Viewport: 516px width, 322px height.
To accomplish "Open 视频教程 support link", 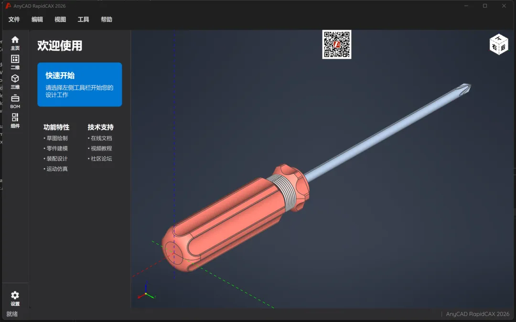I will (x=100, y=148).
